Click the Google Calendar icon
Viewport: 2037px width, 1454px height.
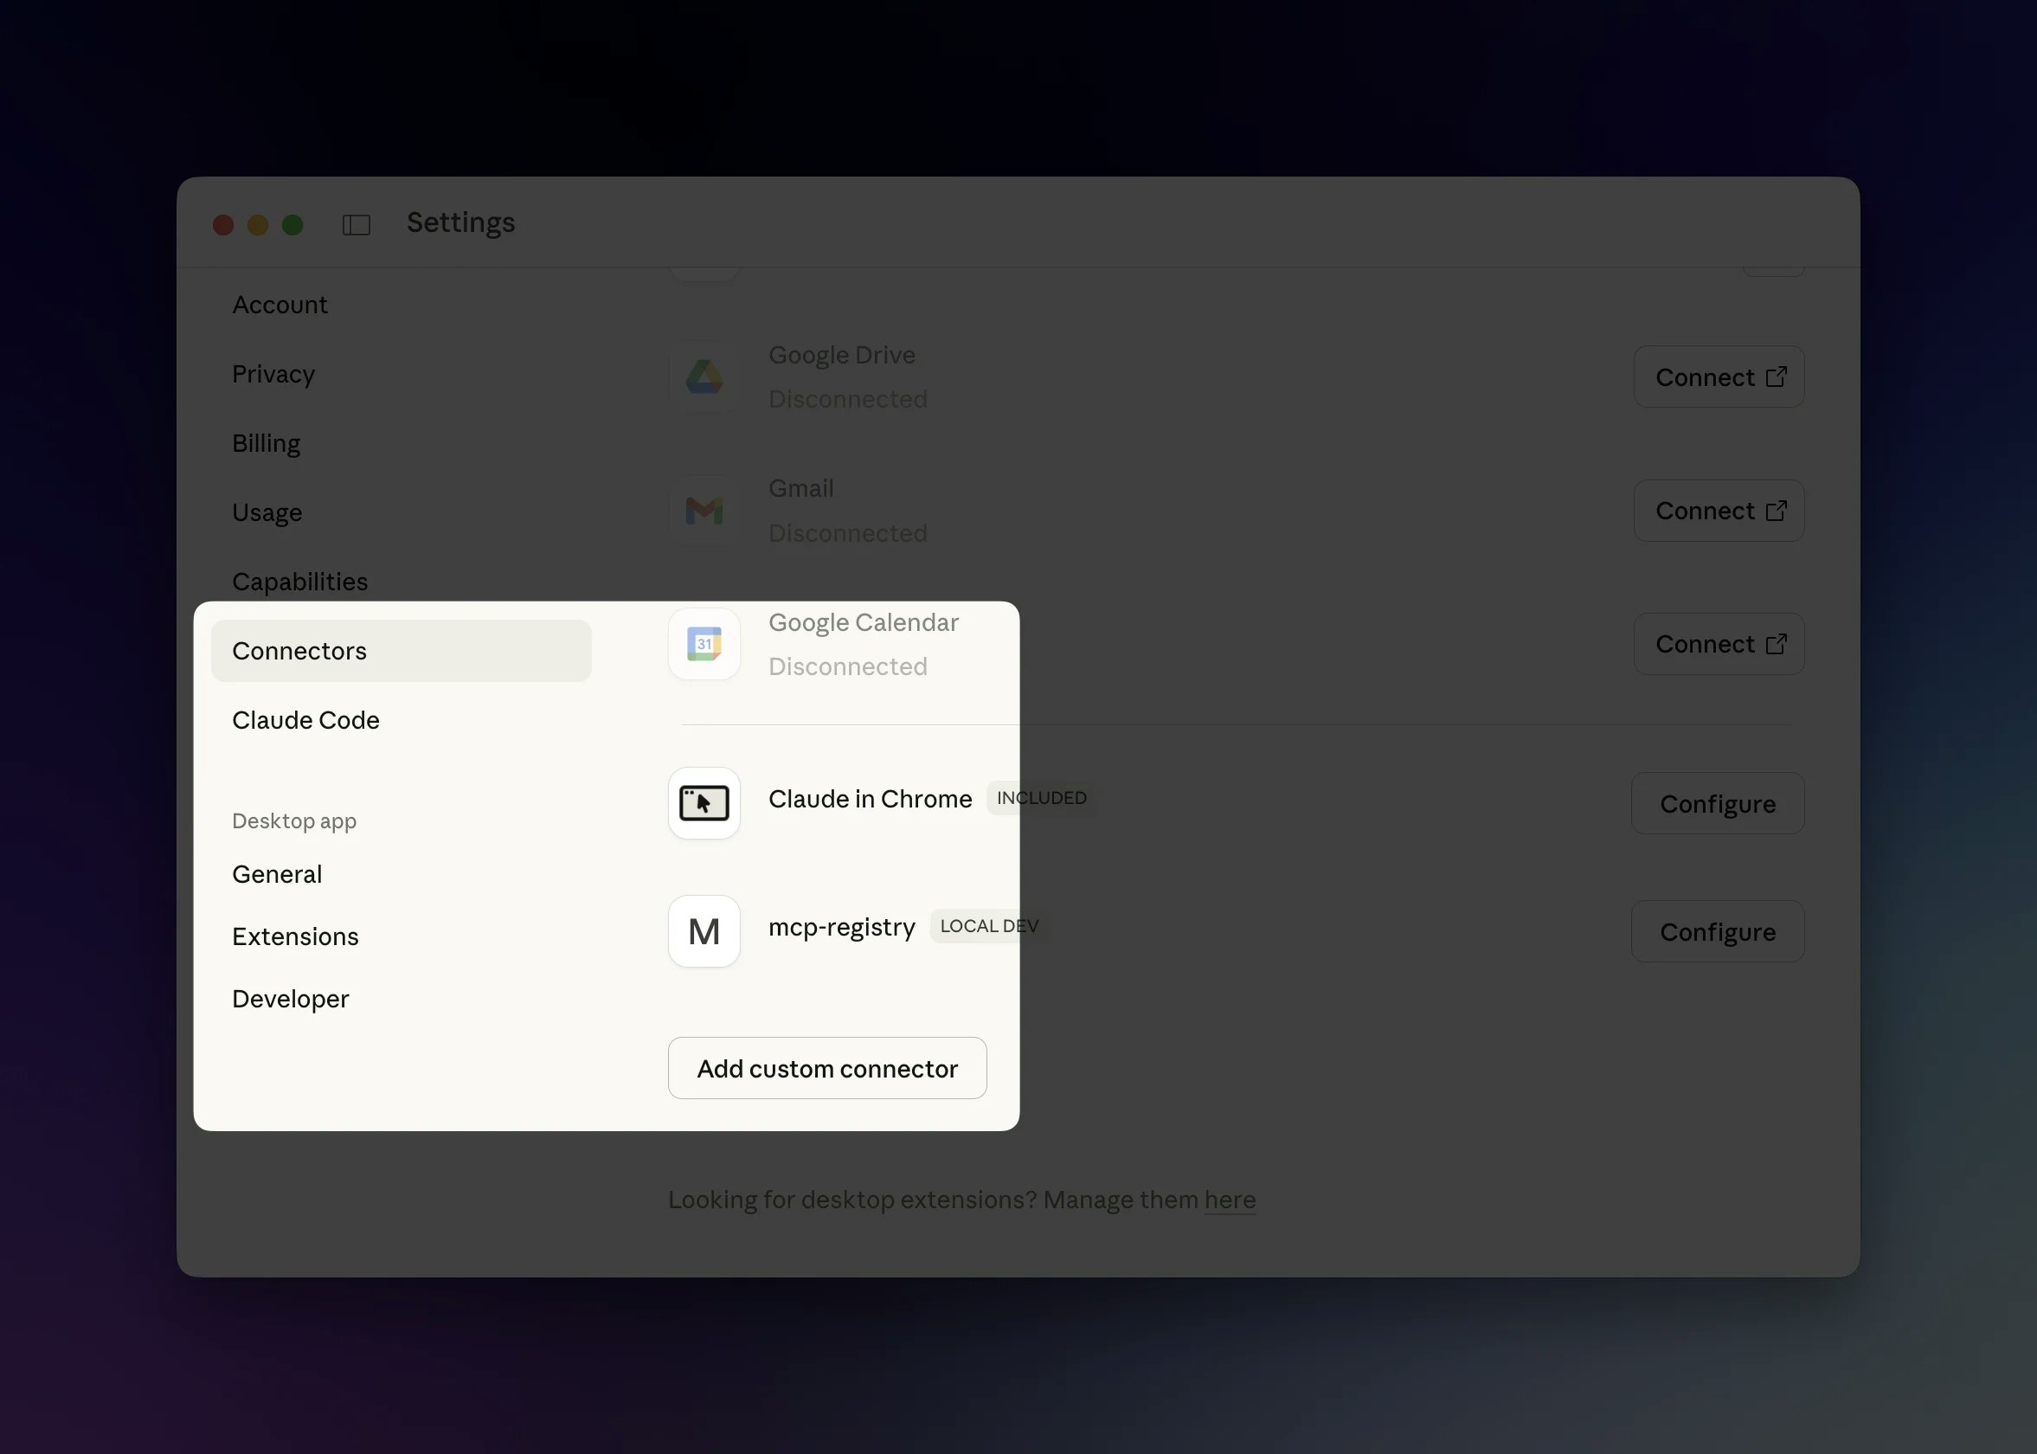point(704,644)
